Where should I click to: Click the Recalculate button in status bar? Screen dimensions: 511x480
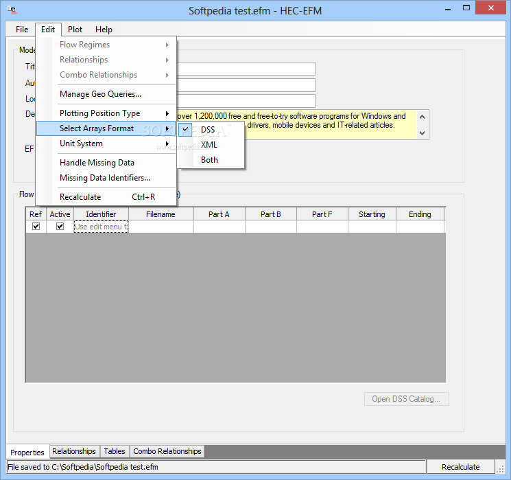tap(460, 467)
